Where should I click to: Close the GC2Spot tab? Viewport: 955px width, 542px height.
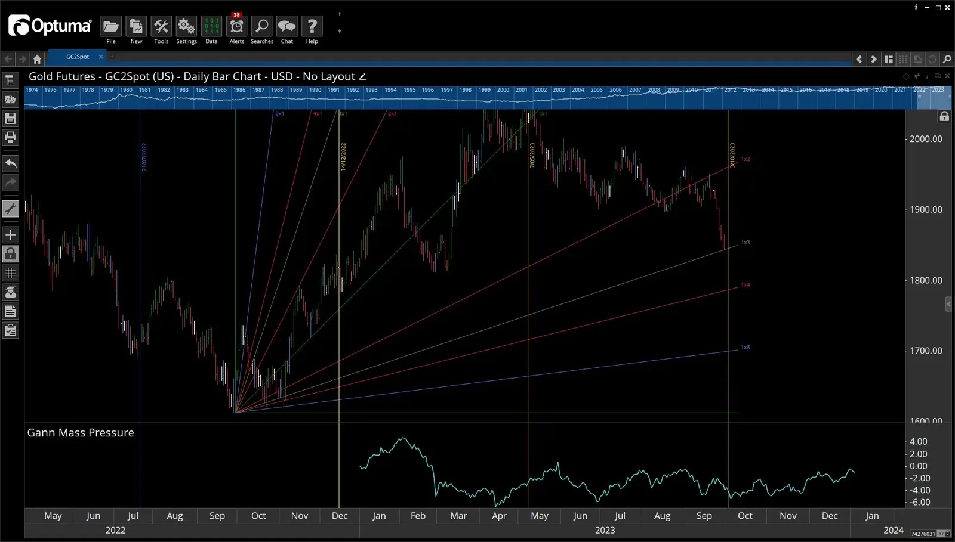coord(101,57)
